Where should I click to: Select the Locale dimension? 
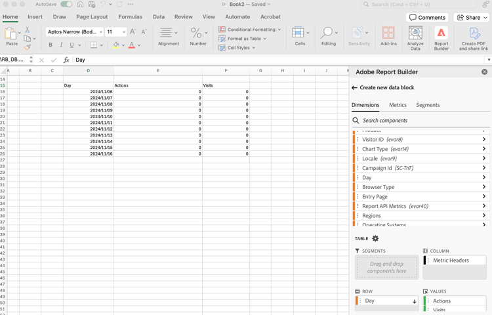coord(420,158)
